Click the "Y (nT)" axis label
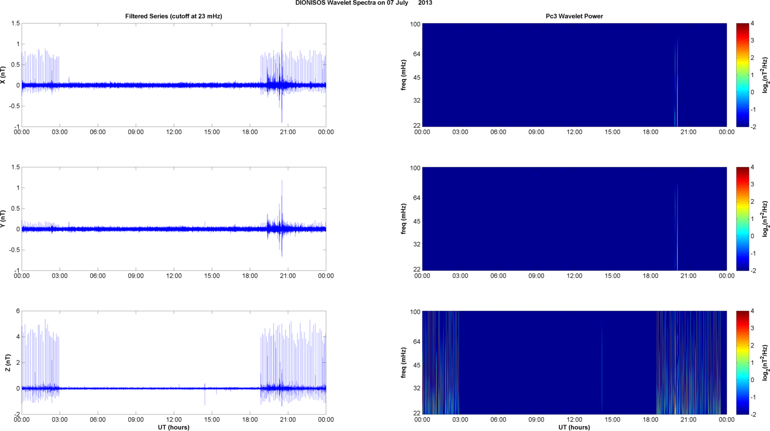This screenshot has height=431, width=770. click(3, 219)
